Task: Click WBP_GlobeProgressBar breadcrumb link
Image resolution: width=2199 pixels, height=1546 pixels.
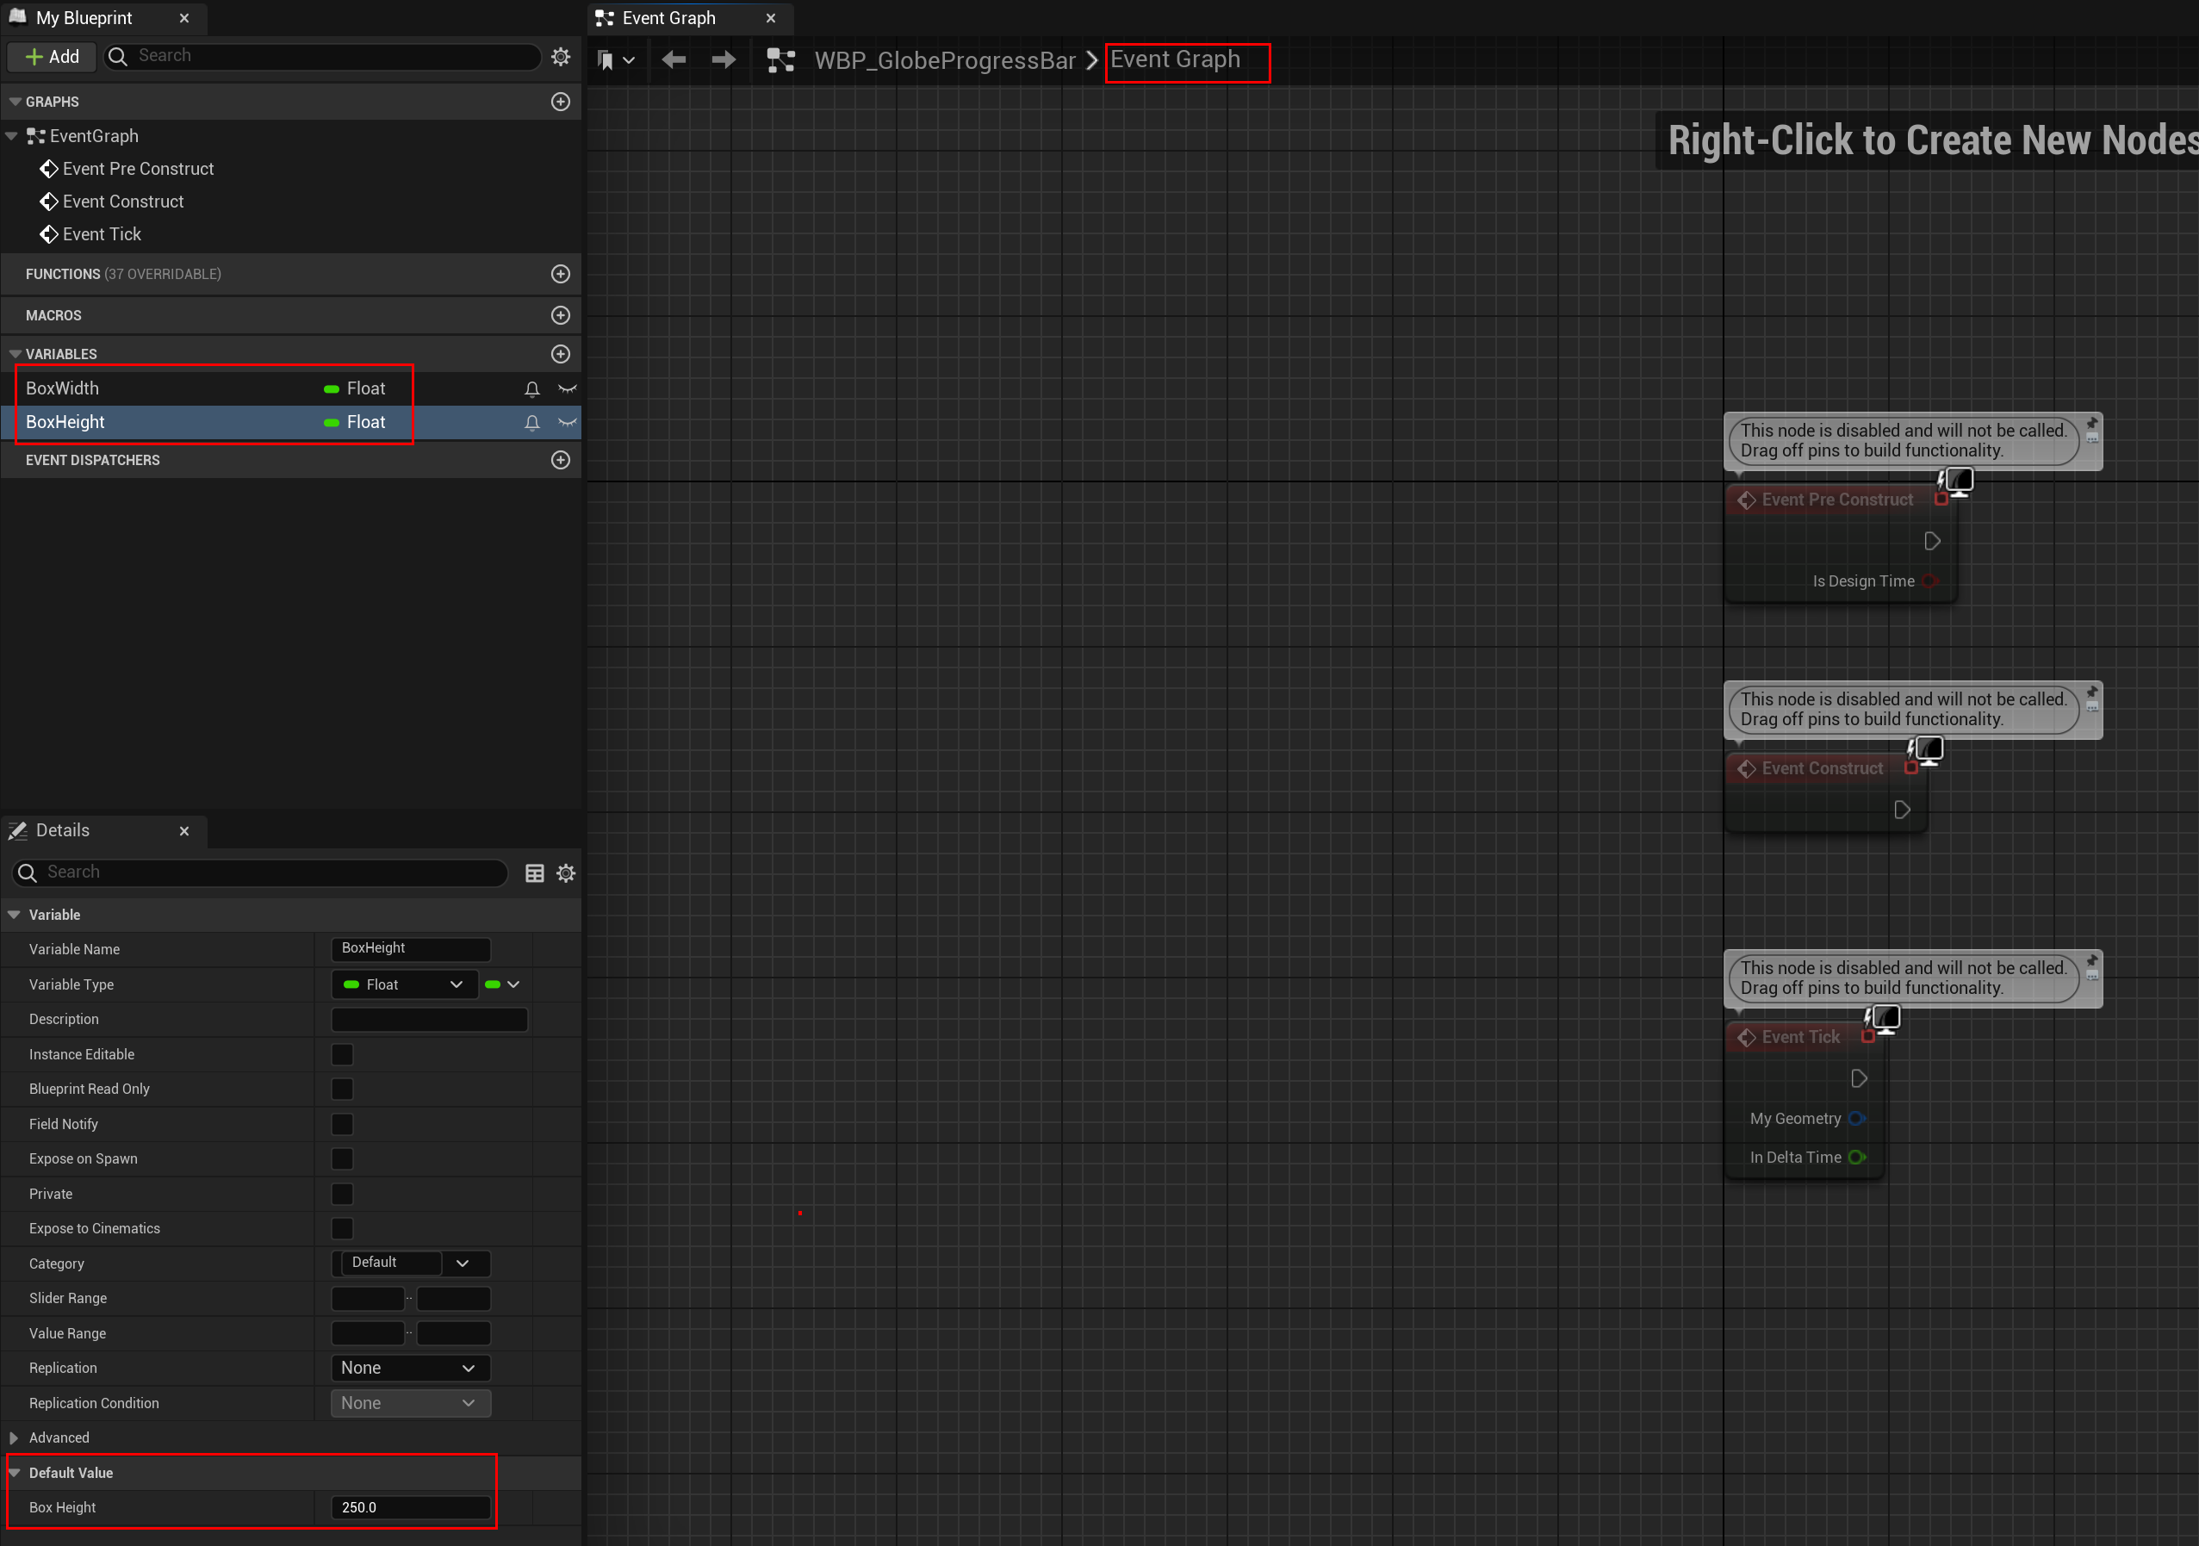Action: point(944,60)
